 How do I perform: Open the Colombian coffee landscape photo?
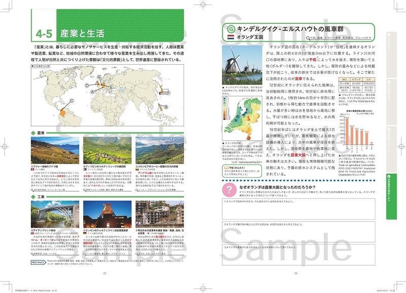[160, 150]
